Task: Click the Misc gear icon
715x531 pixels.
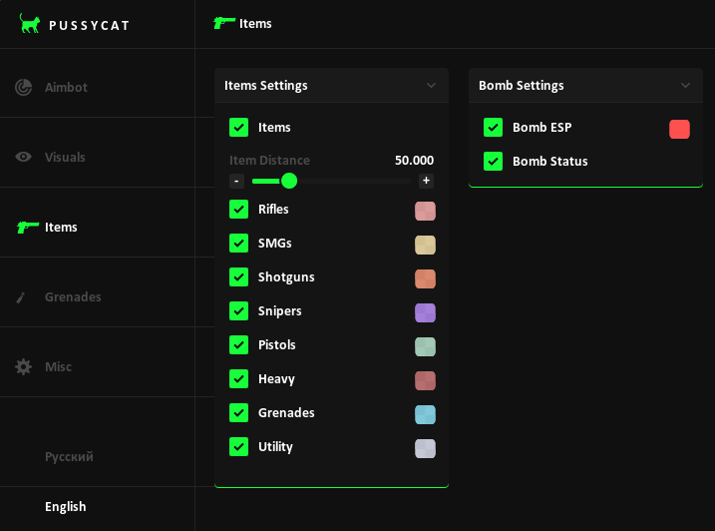Action: coord(23,366)
